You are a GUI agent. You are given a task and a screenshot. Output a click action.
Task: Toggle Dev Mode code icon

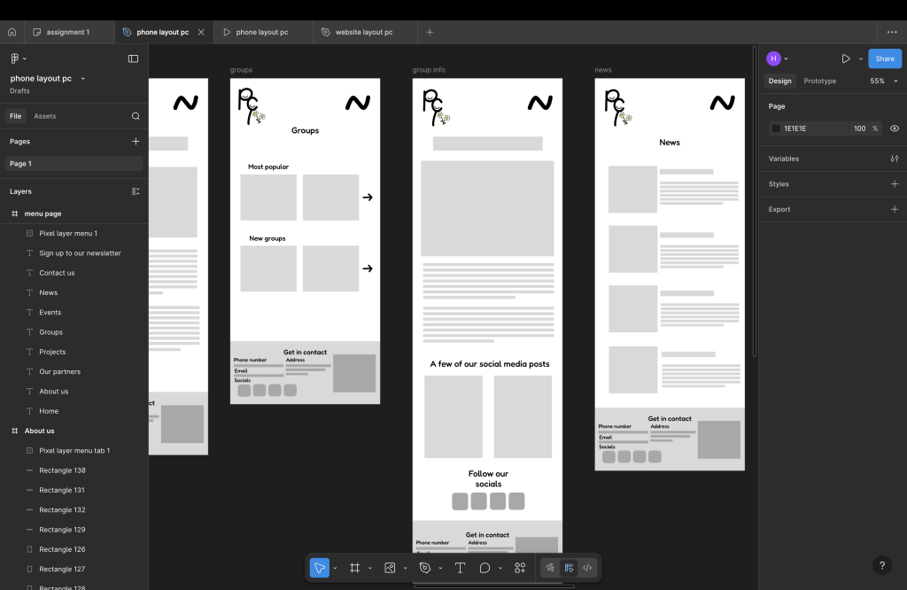tap(586, 568)
